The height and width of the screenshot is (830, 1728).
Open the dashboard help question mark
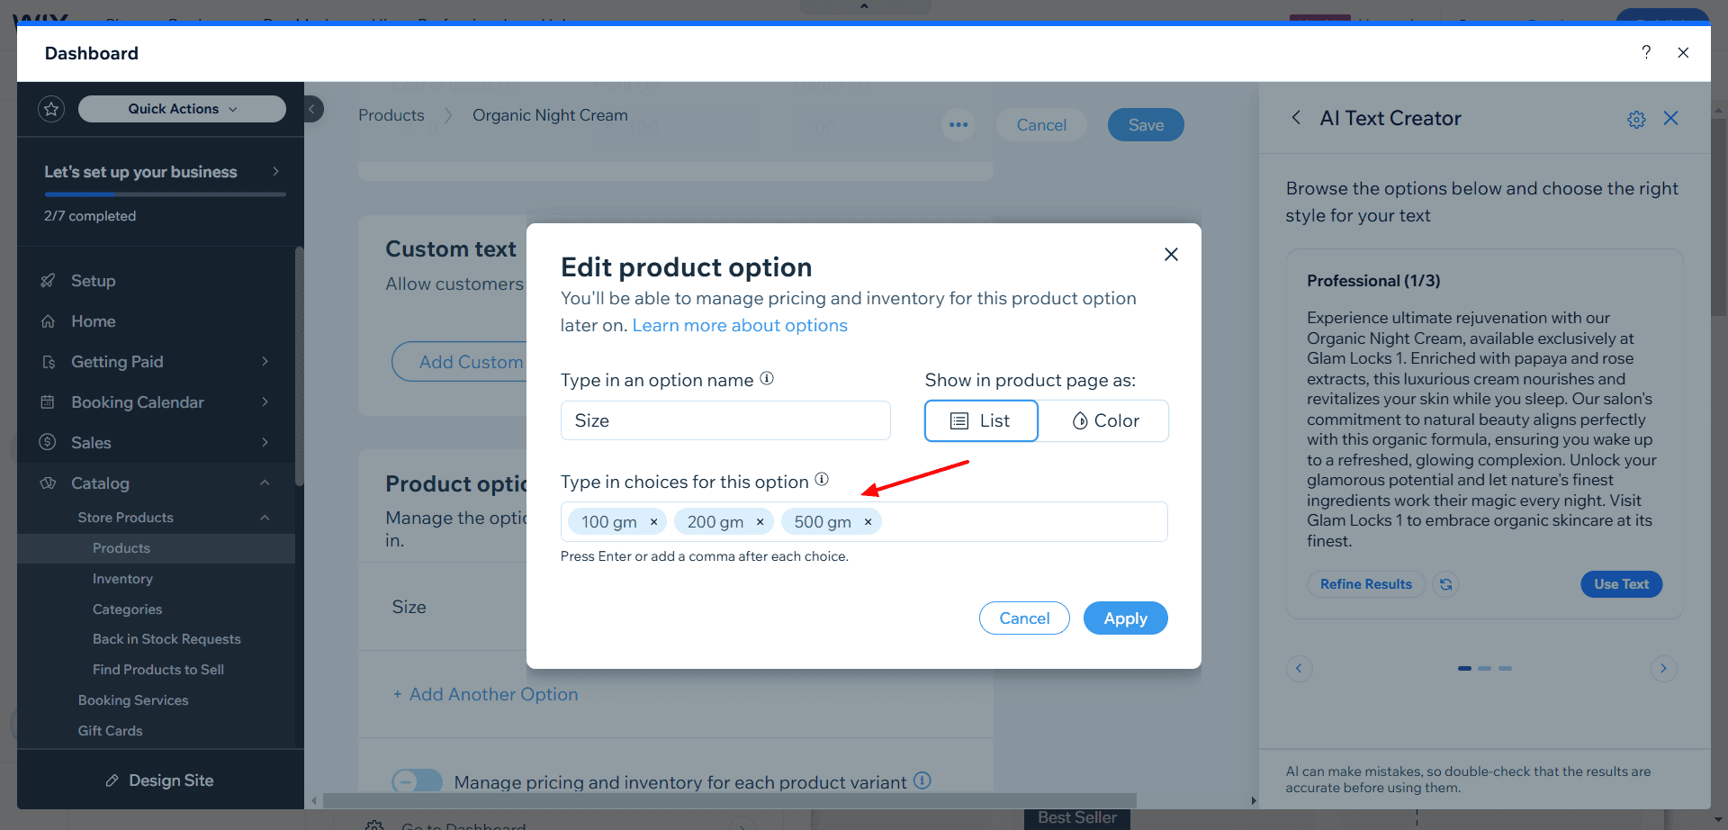[1646, 52]
